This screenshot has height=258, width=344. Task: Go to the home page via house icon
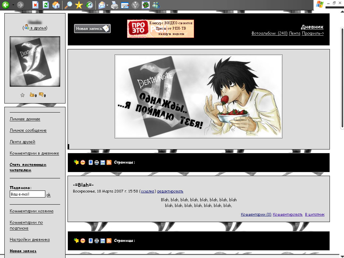click(56, 5)
